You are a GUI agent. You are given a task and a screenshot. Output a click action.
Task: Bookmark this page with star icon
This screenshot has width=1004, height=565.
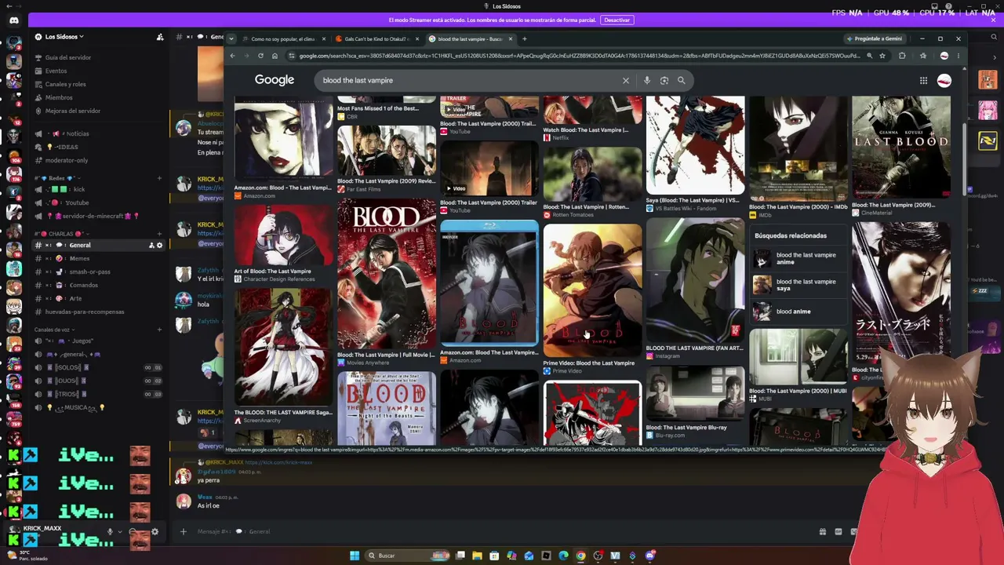pos(882,56)
